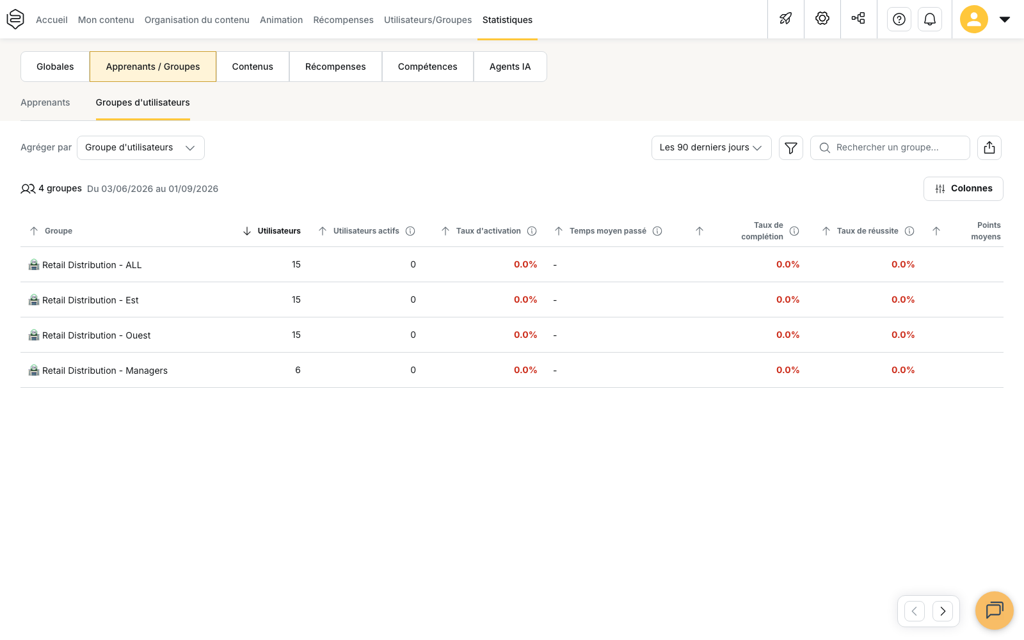The image size is (1024, 640).
Task: Open Utilisateurs/Groupes navigation item
Action: [428, 20]
